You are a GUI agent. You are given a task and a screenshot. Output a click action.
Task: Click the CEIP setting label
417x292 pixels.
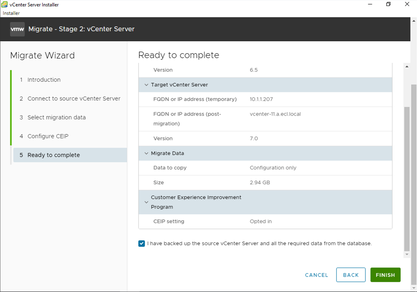[169, 221]
